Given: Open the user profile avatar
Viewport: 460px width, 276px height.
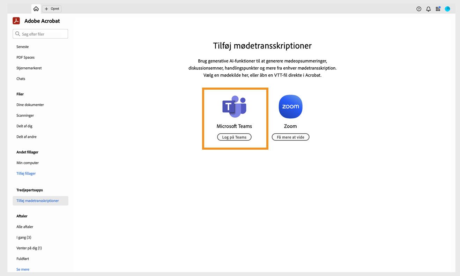Looking at the screenshot, I should click(x=447, y=9).
